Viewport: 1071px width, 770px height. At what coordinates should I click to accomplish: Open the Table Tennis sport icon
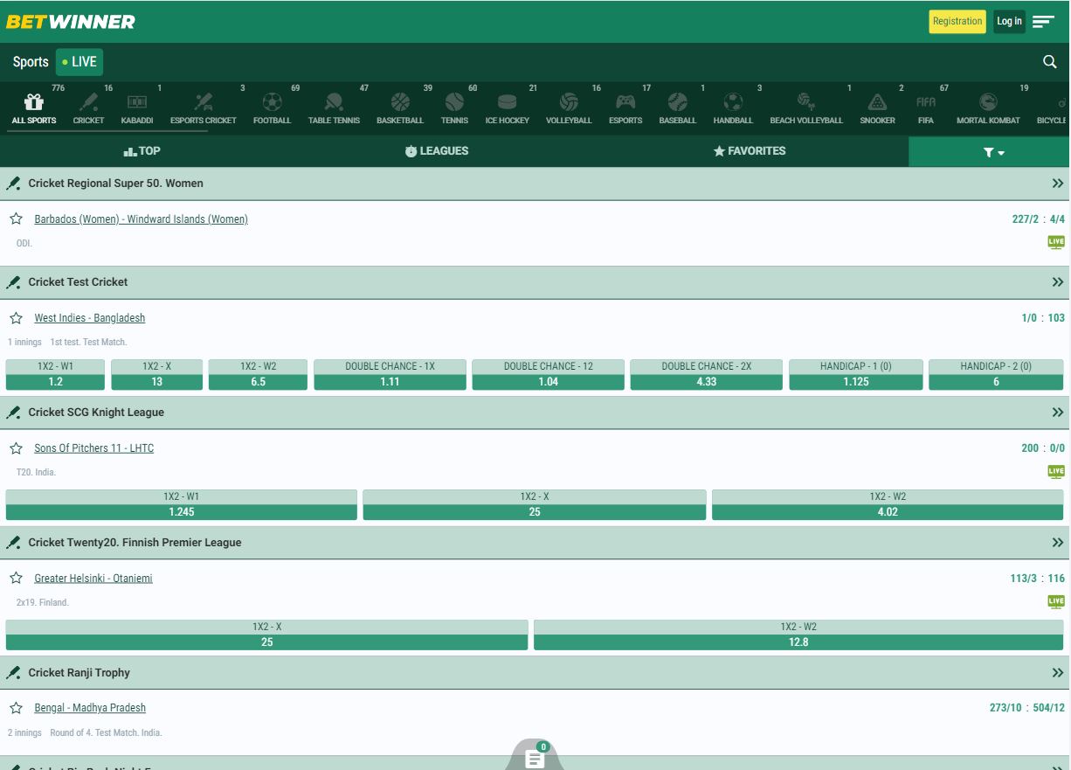coord(334,101)
